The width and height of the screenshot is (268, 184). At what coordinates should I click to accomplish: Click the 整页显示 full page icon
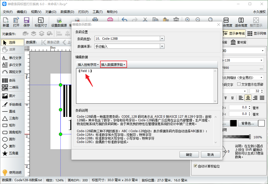(x=256, y=22)
